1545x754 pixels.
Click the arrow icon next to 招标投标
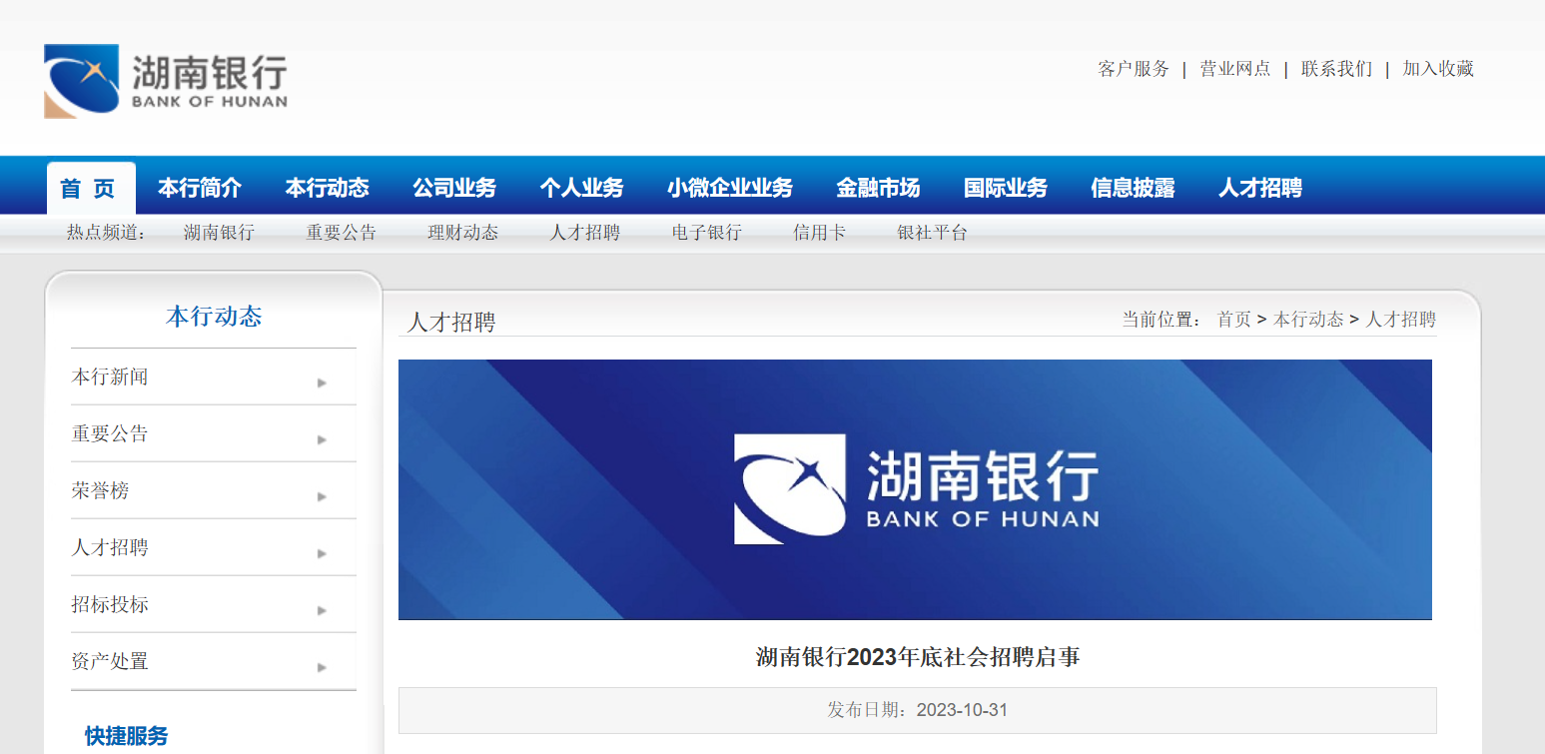pos(322,610)
